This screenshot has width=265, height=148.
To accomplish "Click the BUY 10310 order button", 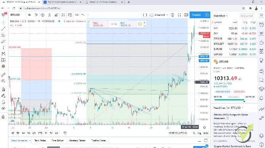I will click(x=128, y=24).
